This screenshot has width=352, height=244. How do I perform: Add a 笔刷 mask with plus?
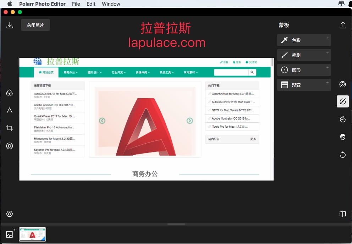click(x=327, y=52)
